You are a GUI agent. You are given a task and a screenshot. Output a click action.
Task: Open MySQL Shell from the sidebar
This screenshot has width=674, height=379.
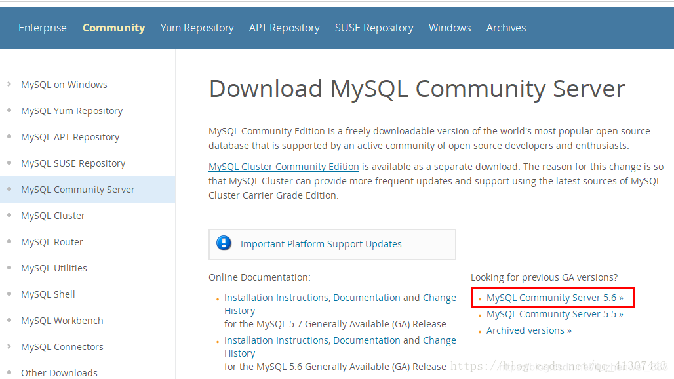pos(48,294)
